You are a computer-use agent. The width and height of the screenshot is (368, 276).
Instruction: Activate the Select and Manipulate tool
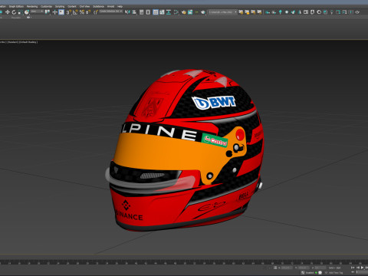pyautogui.click(x=54, y=12)
